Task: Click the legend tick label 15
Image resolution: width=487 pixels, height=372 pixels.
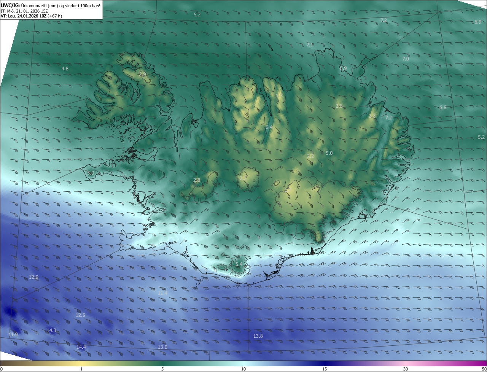Action: pyautogui.click(x=325, y=369)
